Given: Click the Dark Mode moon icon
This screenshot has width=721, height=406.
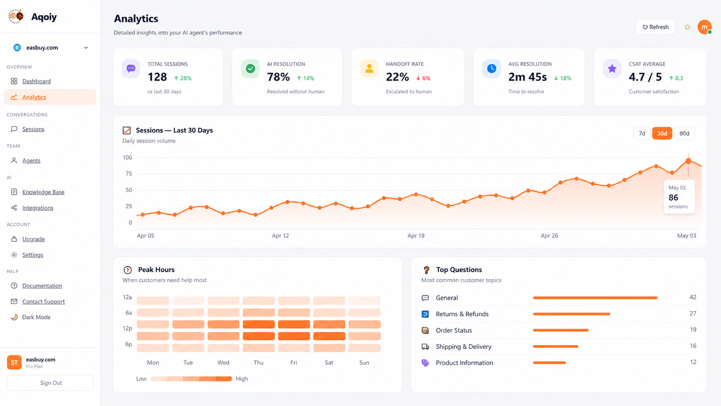Looking at the screenshot, I should 14,317.
